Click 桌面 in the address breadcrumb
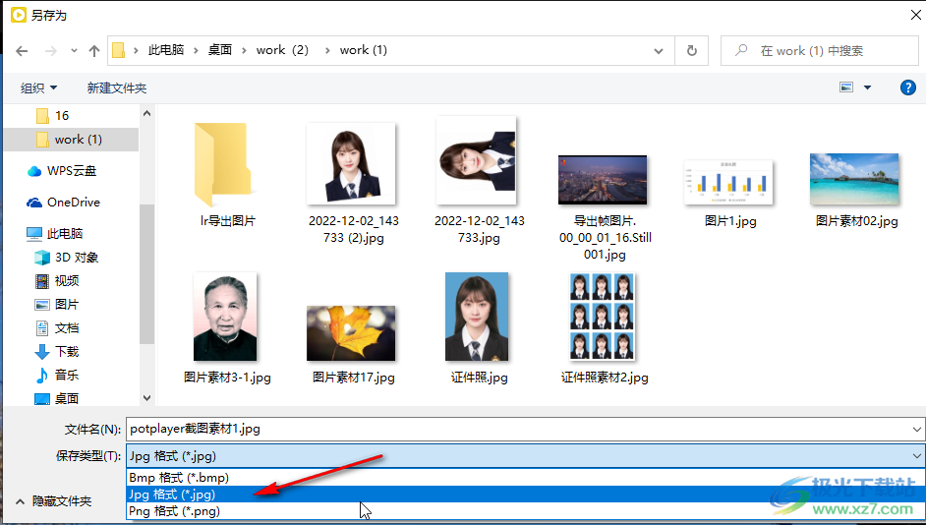Image resolution: width=926 pixels, height=525 pixels. click(x=219, y=51)
